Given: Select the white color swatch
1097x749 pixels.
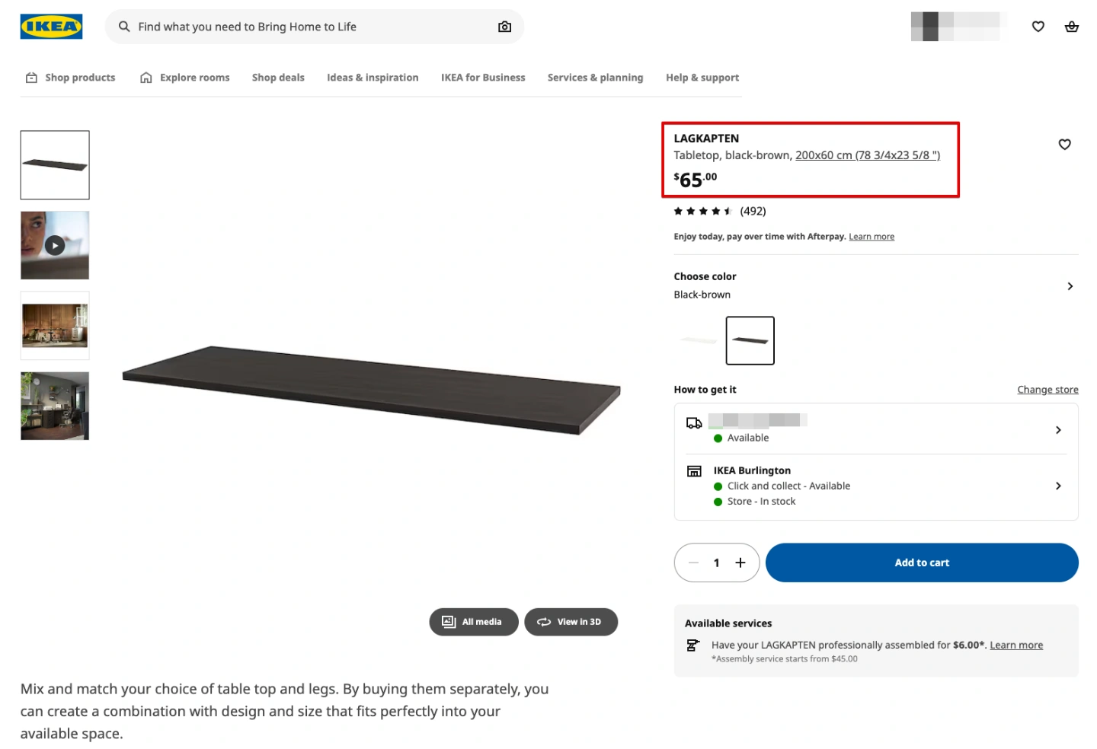Looking at the screenshot, I should 699,340.
